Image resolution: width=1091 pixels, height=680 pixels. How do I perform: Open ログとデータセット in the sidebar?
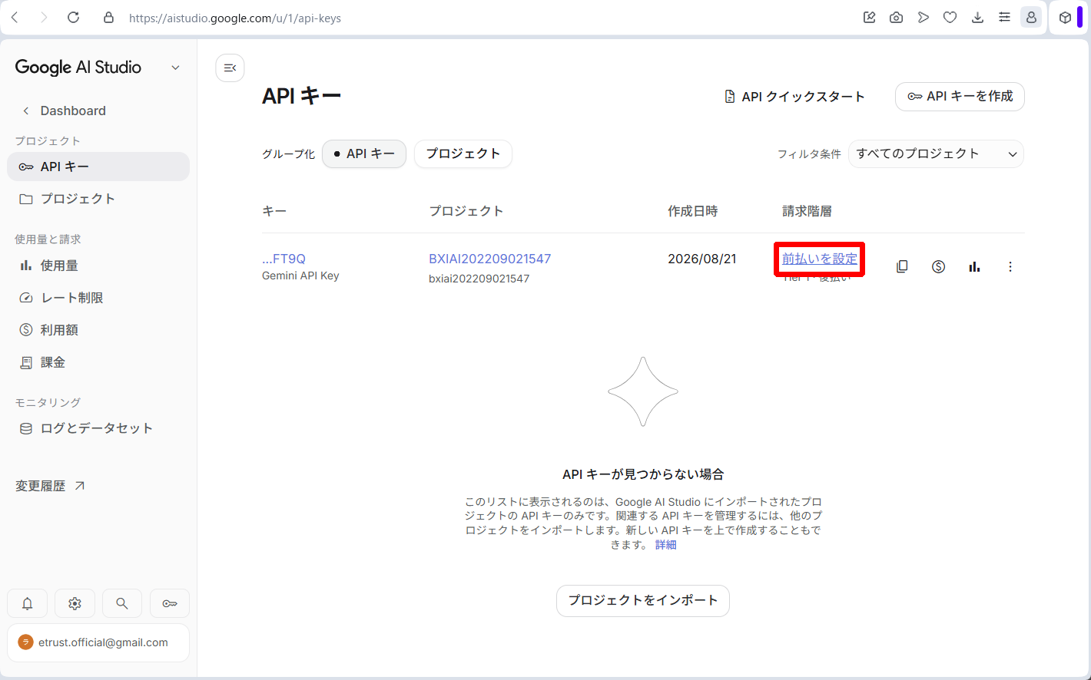98,428
